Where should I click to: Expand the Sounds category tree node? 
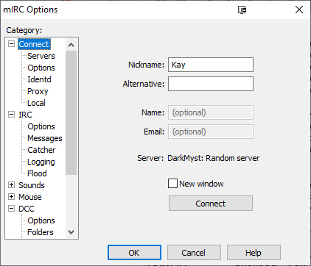11,185
